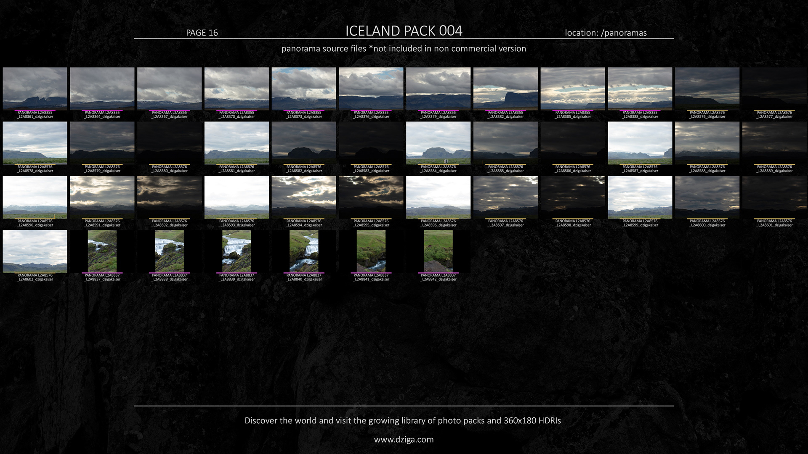808x454 pixels.
Task: Open waterfall thumbnail _L2A8840
Action: pyautogui.click(x=304, y=251)
